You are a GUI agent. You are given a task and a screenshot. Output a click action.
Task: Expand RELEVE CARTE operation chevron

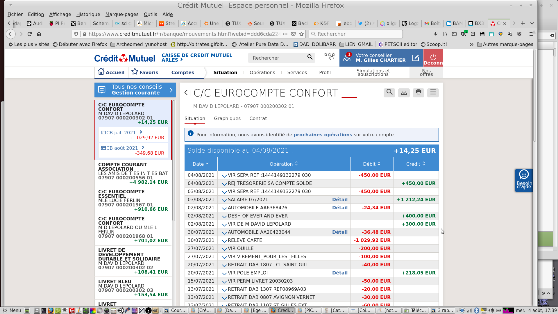pyautogui.click(x=224, y=241)
